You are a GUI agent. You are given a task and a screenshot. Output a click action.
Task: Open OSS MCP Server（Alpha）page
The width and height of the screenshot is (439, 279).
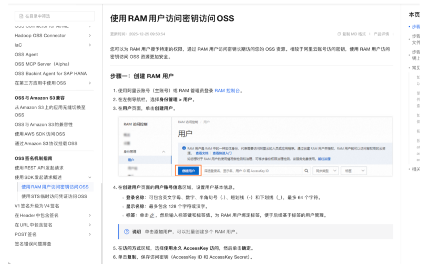coord(42,64)
